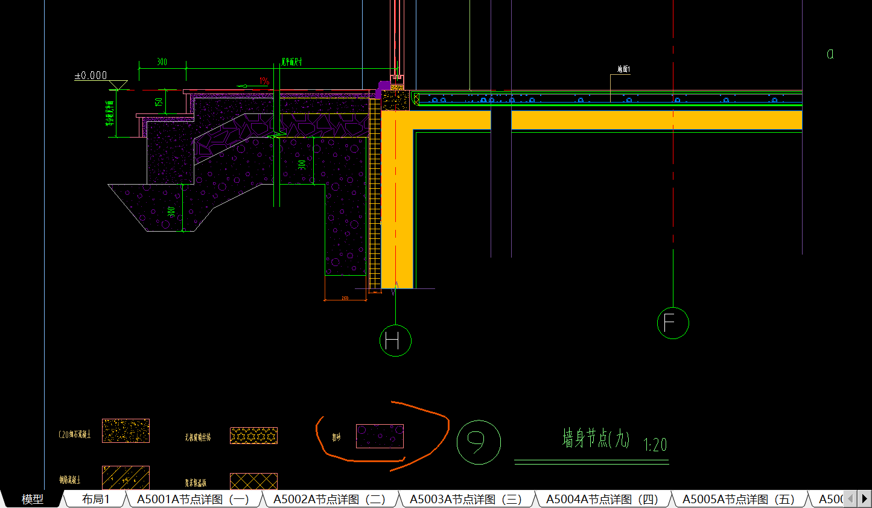
Task: Select the 粗砂 legend label
Action: coord(336,437)
